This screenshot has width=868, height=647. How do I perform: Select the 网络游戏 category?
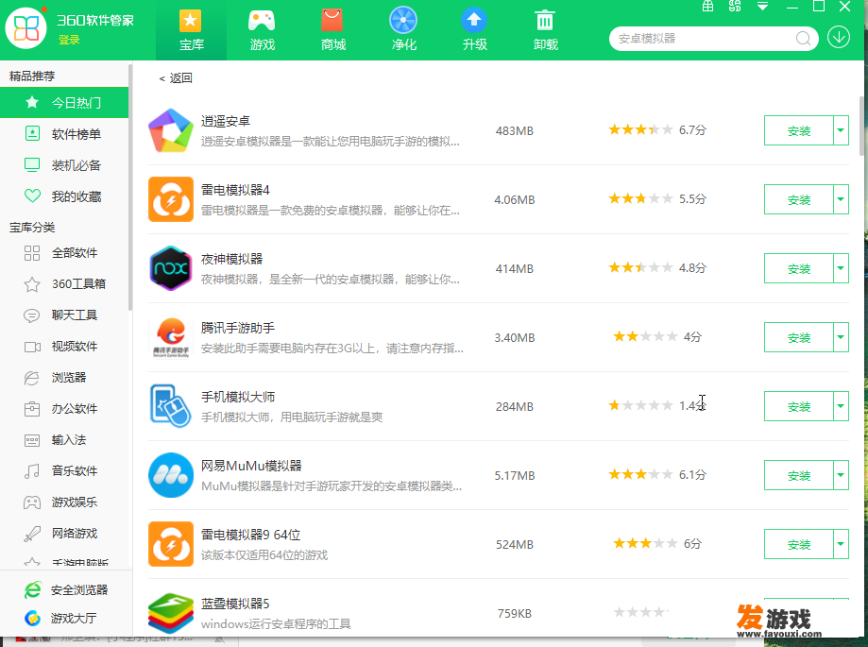pyautogui.click(x=64, y=534)
